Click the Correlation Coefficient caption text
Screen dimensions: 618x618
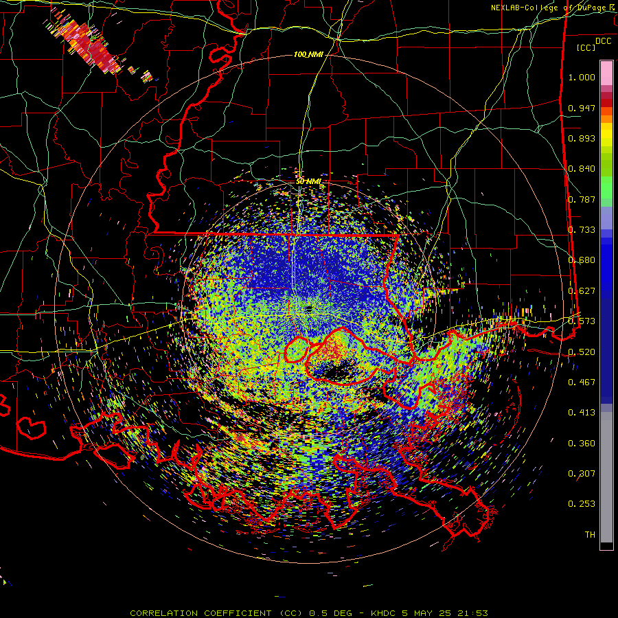coord(308,613)
